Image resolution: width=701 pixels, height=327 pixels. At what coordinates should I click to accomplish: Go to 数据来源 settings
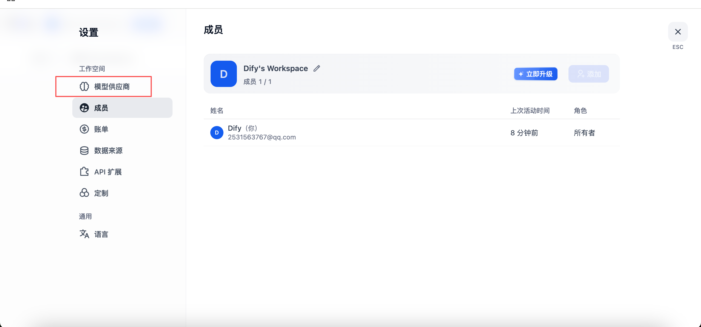click(122, 150)
